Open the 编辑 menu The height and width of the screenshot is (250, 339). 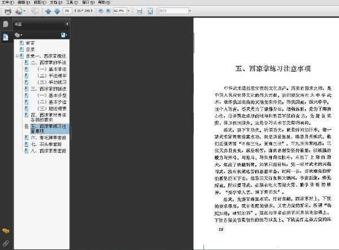[x=24, y=2]
